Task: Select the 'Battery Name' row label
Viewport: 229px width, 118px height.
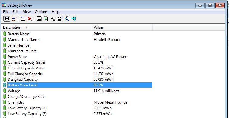Action: pos(19,34)
